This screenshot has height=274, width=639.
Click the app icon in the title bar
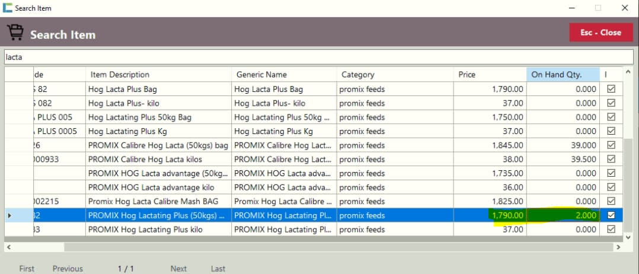pos(7,8)
